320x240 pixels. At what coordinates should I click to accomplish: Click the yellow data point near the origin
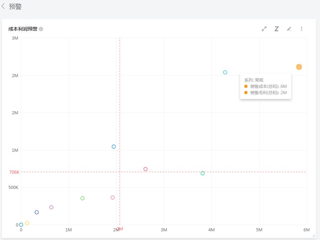[x=27, y=223]
